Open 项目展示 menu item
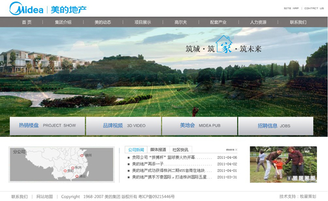This screenshot has height=201, width=328. point(143,22)
